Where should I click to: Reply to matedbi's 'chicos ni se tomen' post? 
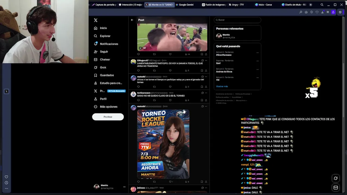point(138,87)
